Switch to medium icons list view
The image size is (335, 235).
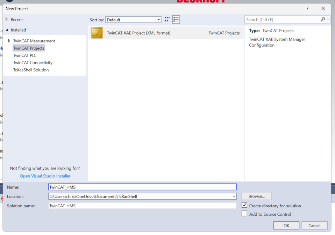(176, 20)
